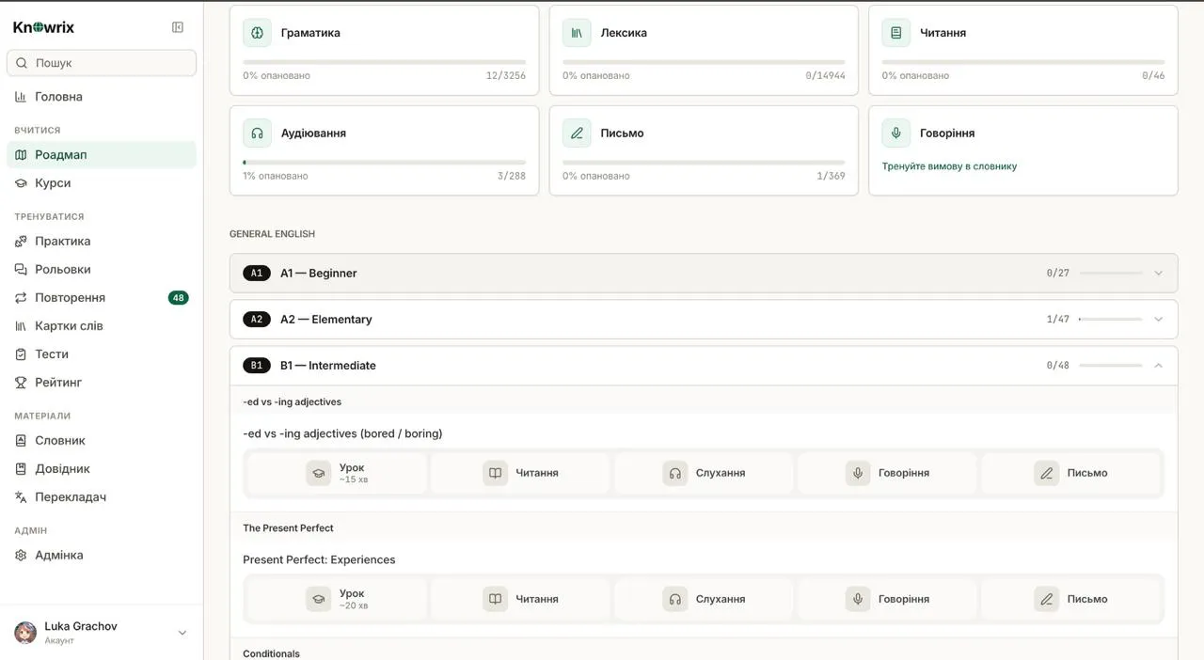Click the B1 level badge
This screenshot has width=1204, height=660.
pos(256,366)
